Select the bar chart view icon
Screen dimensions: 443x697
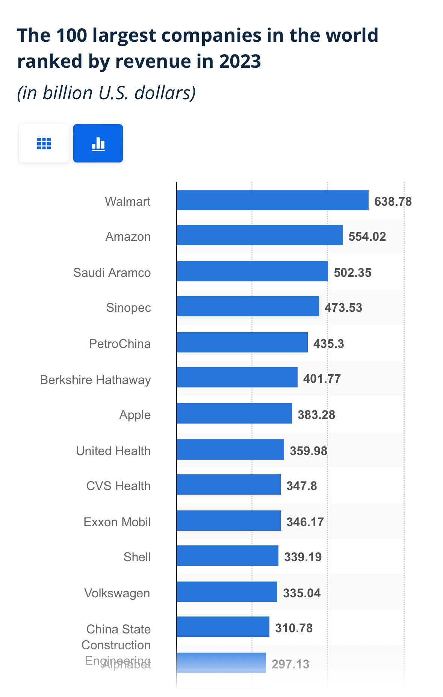[x=98, y=143]
